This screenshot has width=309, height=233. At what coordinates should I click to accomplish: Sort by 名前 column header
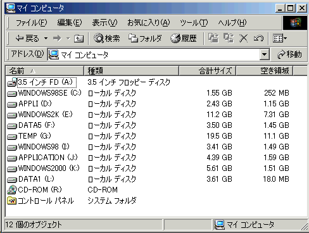click(x=45, y=71)
